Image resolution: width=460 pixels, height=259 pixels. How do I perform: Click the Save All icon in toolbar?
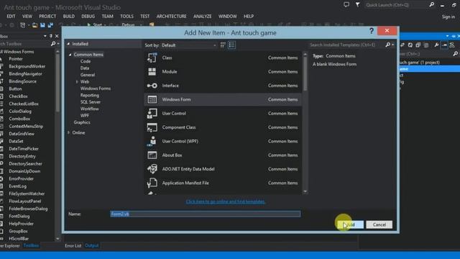[50, 25]
